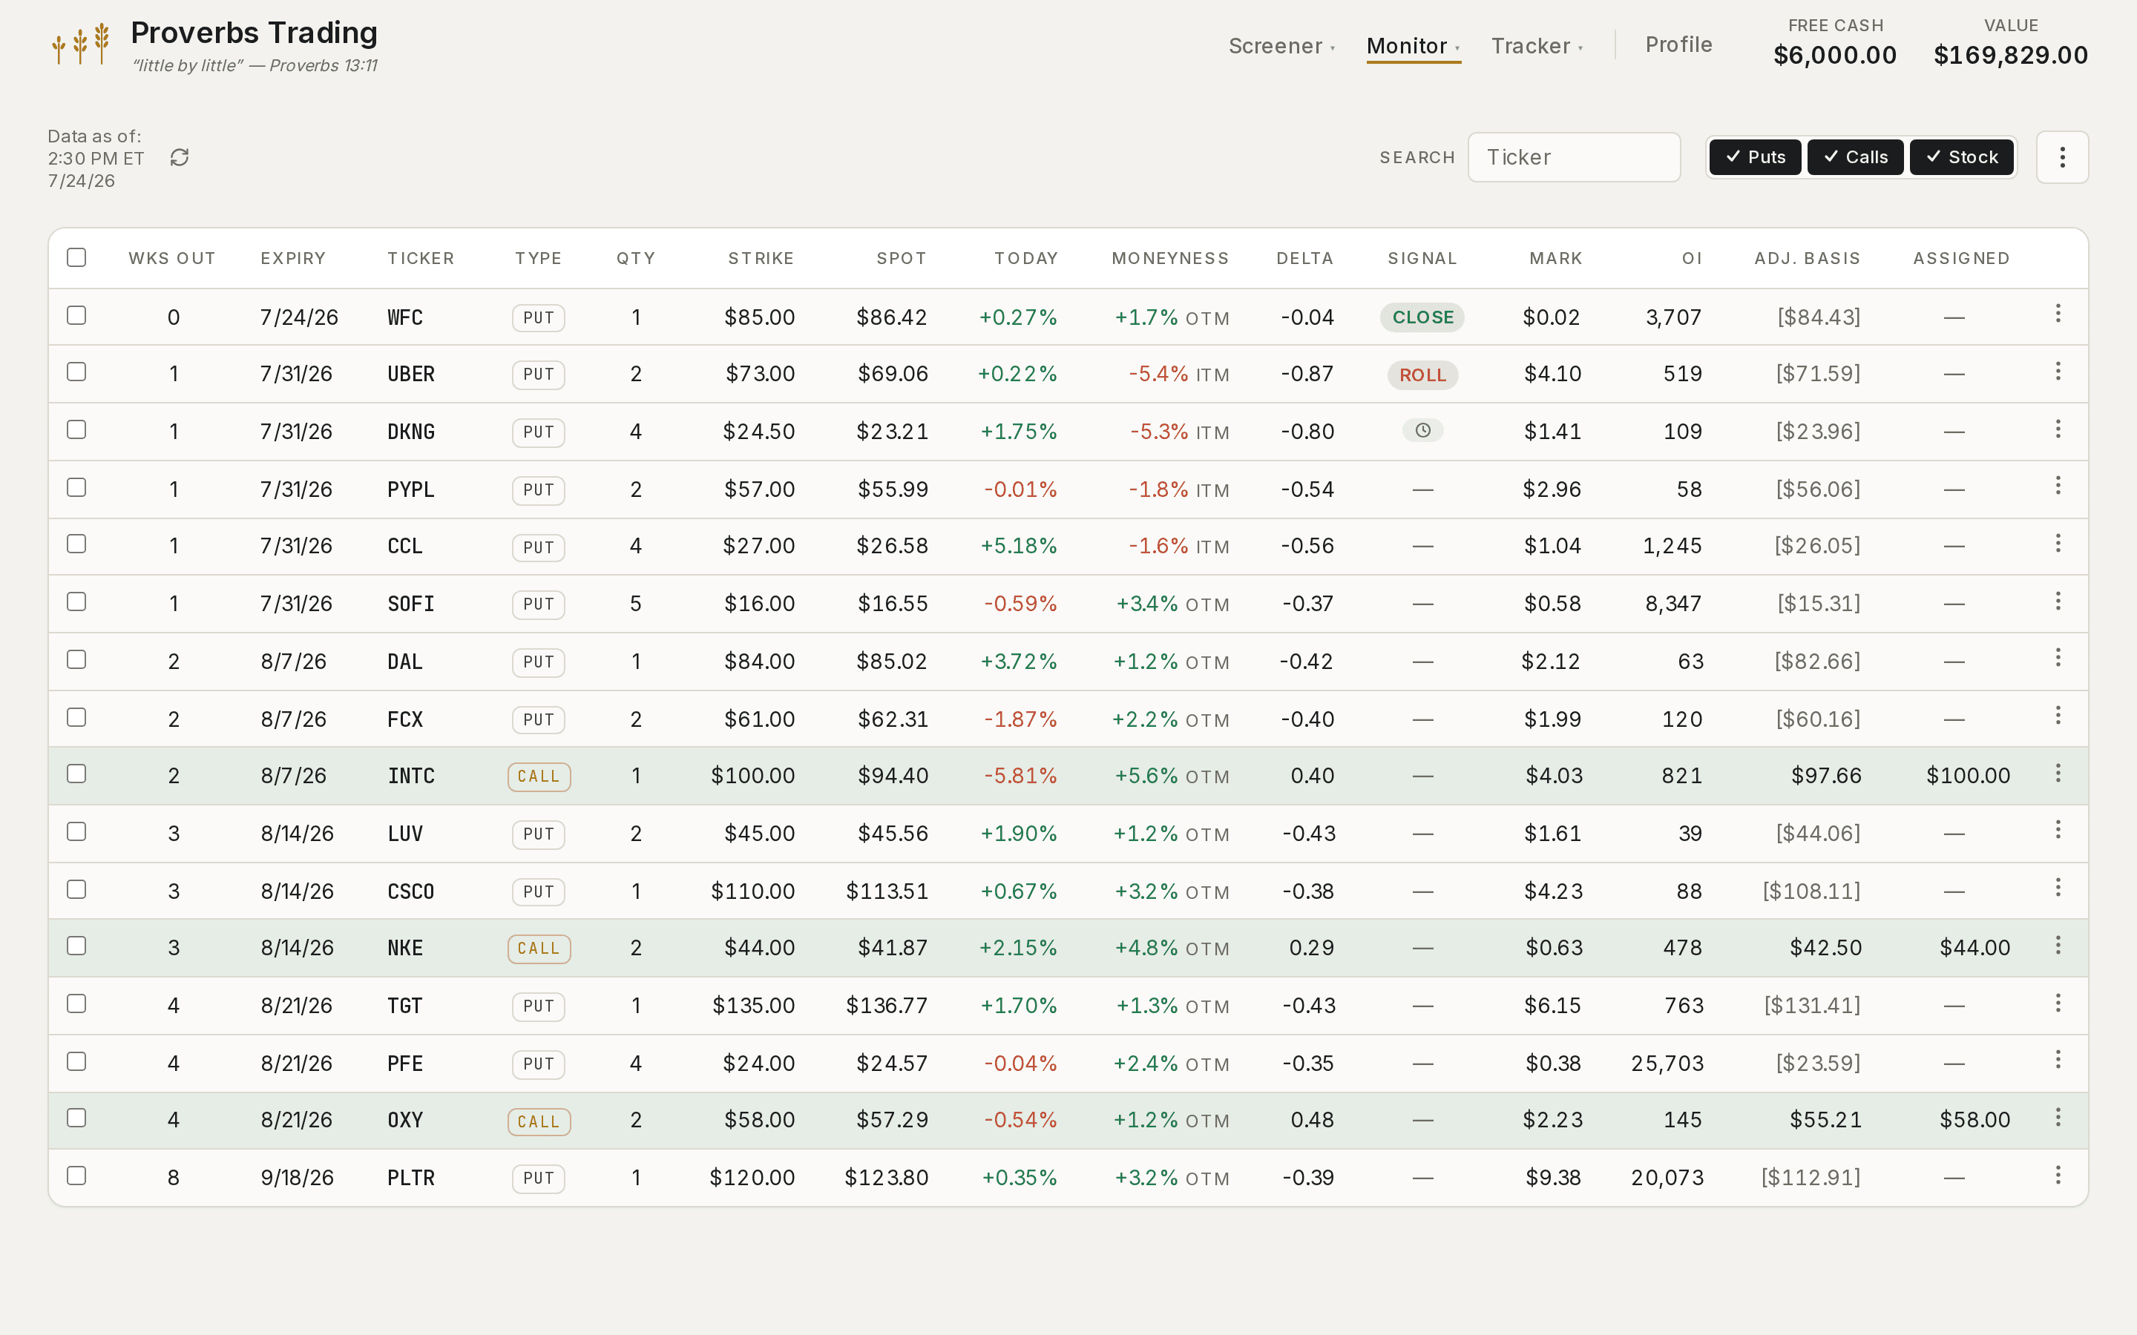Click the $113.51 spot price for CSCO
This screenshot has height=1335, width=2137.
[887, 891]
